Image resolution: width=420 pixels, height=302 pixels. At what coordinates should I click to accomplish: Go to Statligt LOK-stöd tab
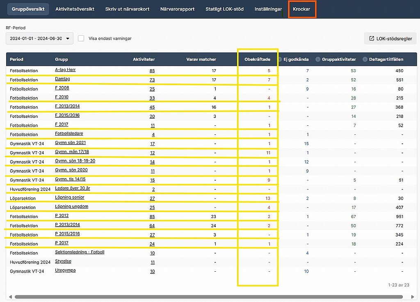click(x=224, y=9)
